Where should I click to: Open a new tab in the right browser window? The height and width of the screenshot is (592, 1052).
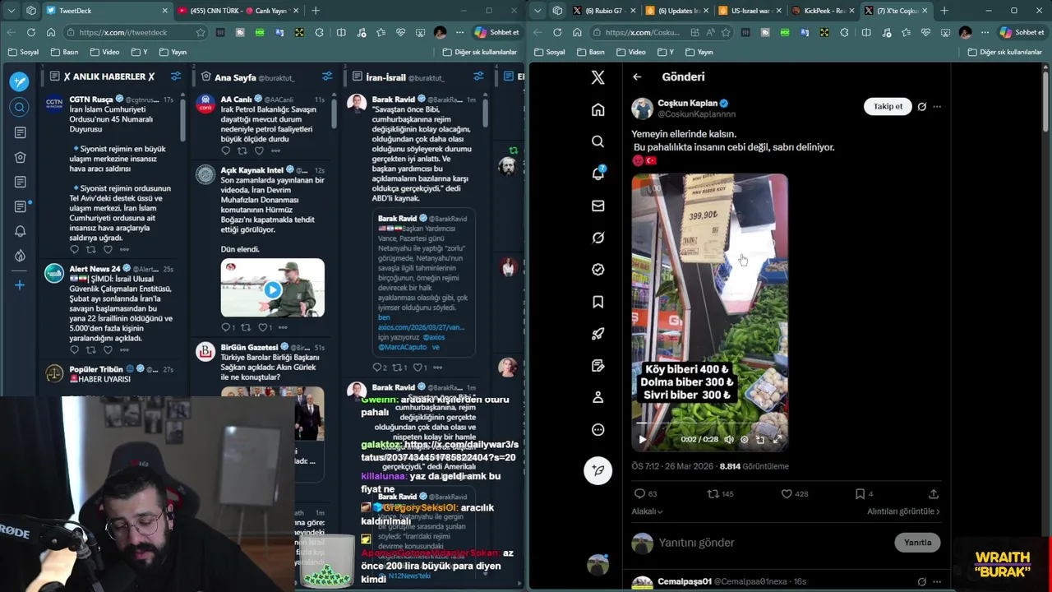944,11
